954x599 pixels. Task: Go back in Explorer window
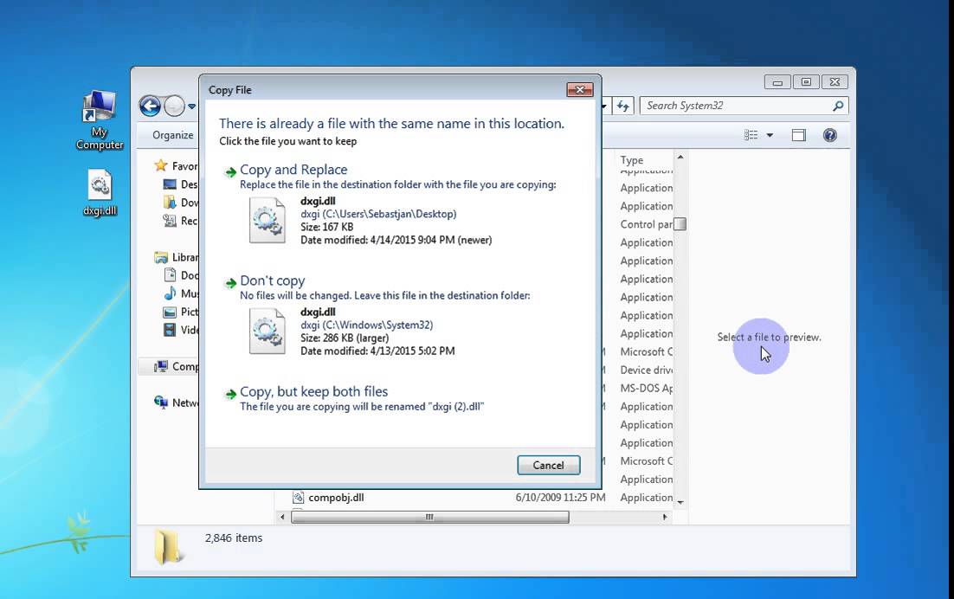151,106
